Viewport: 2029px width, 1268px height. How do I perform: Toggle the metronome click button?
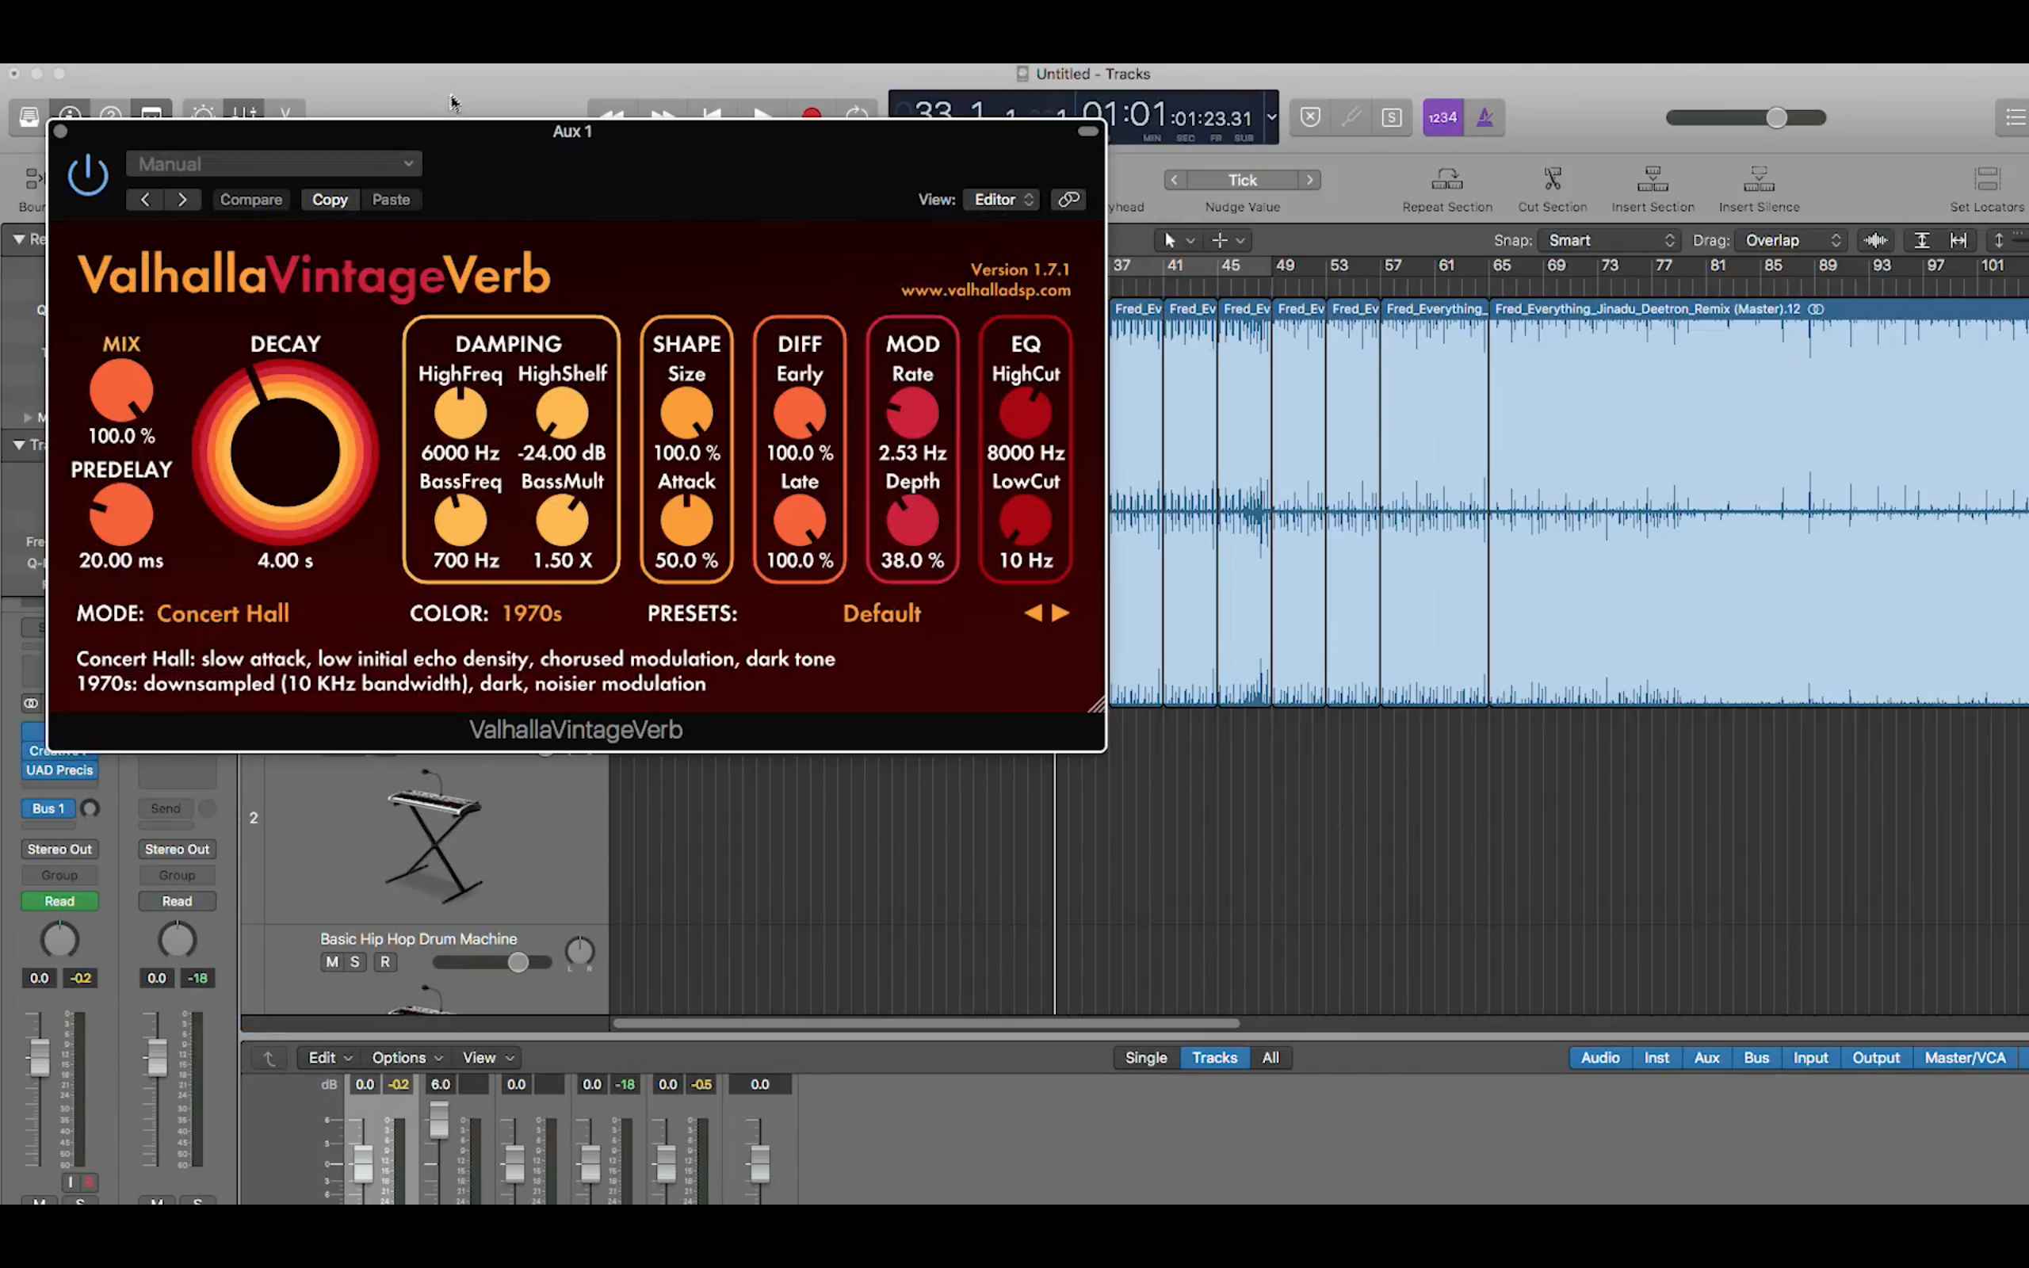pos(1484,117)
